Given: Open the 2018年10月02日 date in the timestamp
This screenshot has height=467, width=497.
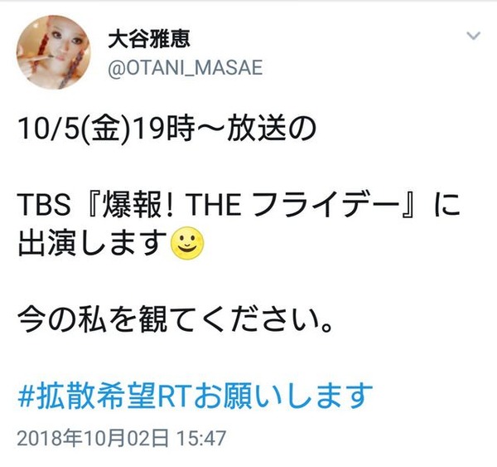Looking at the screenshot, I should [93, 438].
